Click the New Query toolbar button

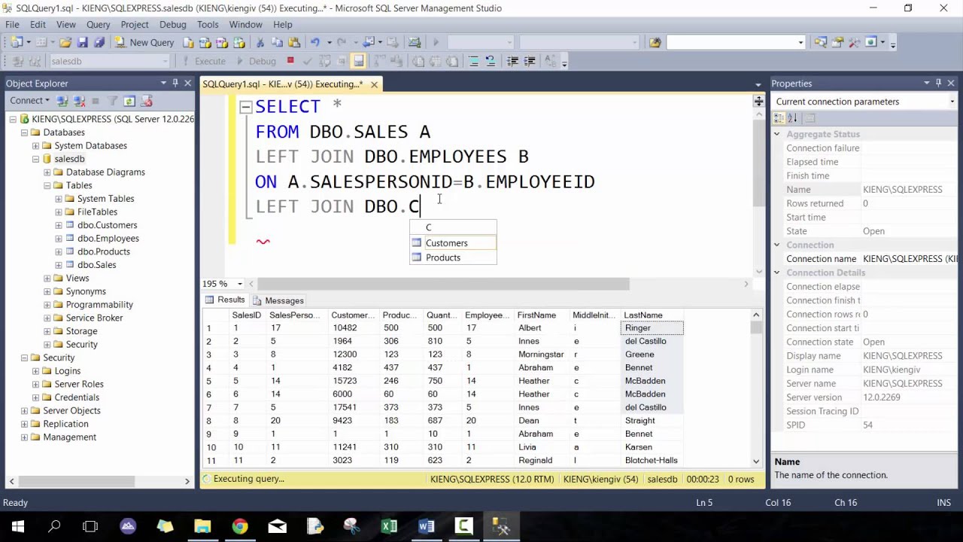[x=144, y=43]
